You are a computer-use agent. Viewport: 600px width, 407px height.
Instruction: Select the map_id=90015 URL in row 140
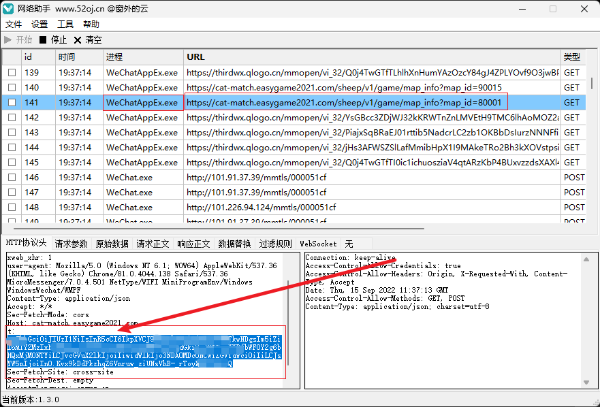point(344,88)
